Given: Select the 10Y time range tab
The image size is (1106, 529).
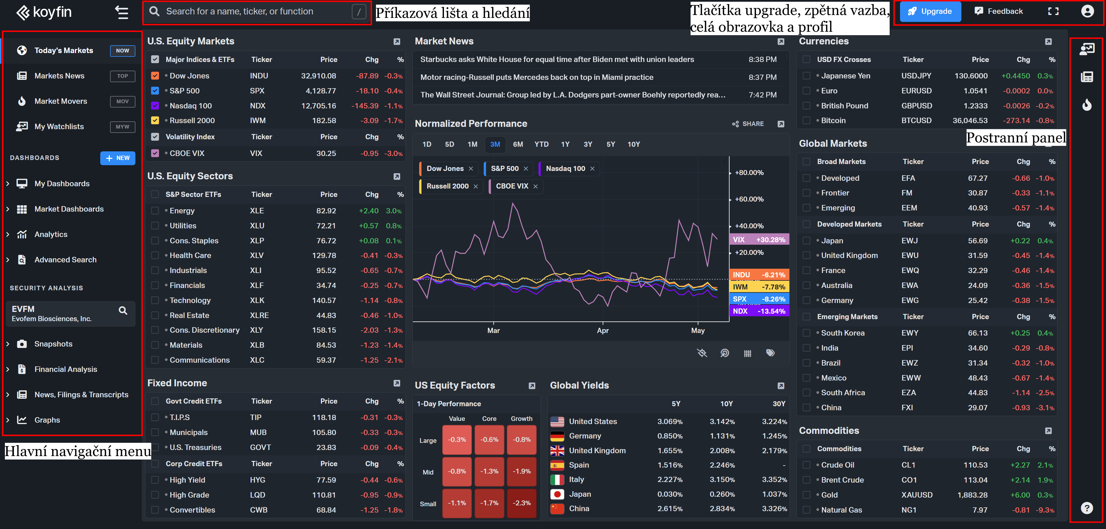Looking at the screenshot, I should [634, 144].
